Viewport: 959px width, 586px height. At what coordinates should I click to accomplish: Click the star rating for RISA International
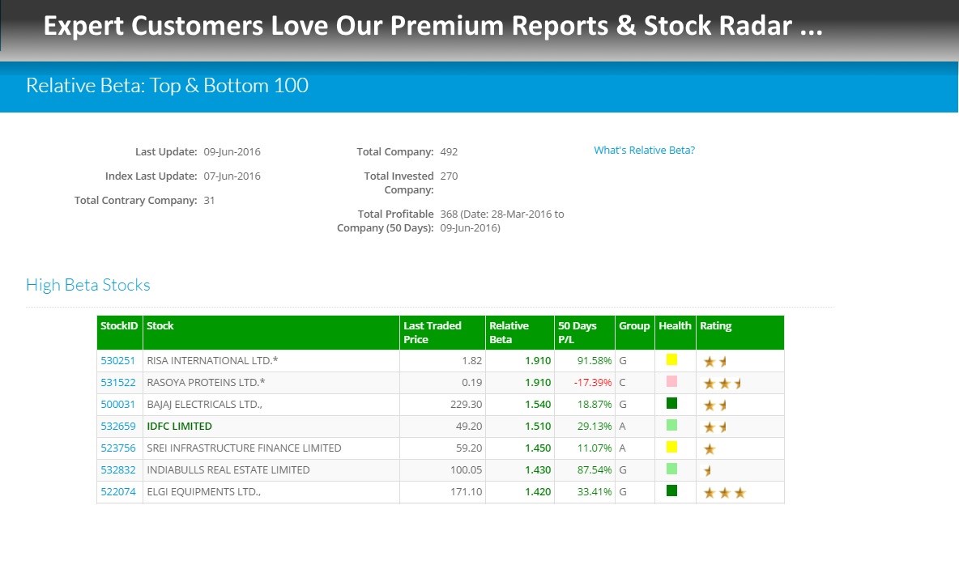point(716,362)
